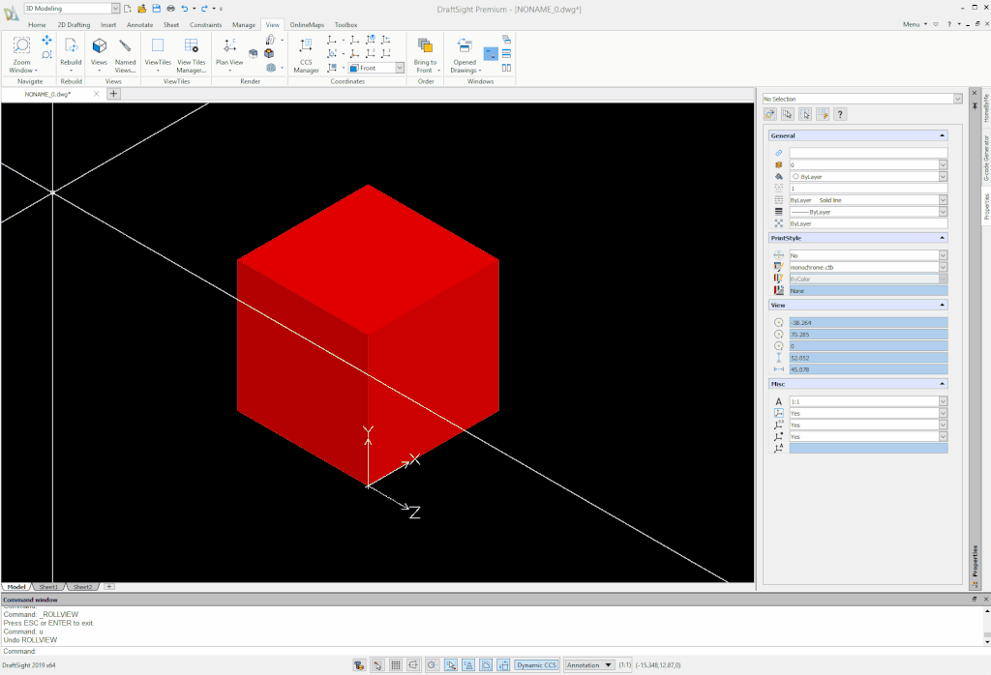Open the Properties panel from the right edge
Screen dimensions: 991x675
click(x=985, y=207)
